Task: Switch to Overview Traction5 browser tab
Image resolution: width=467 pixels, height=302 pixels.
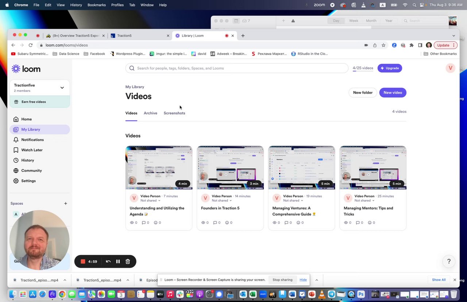Action: [75, 36]
